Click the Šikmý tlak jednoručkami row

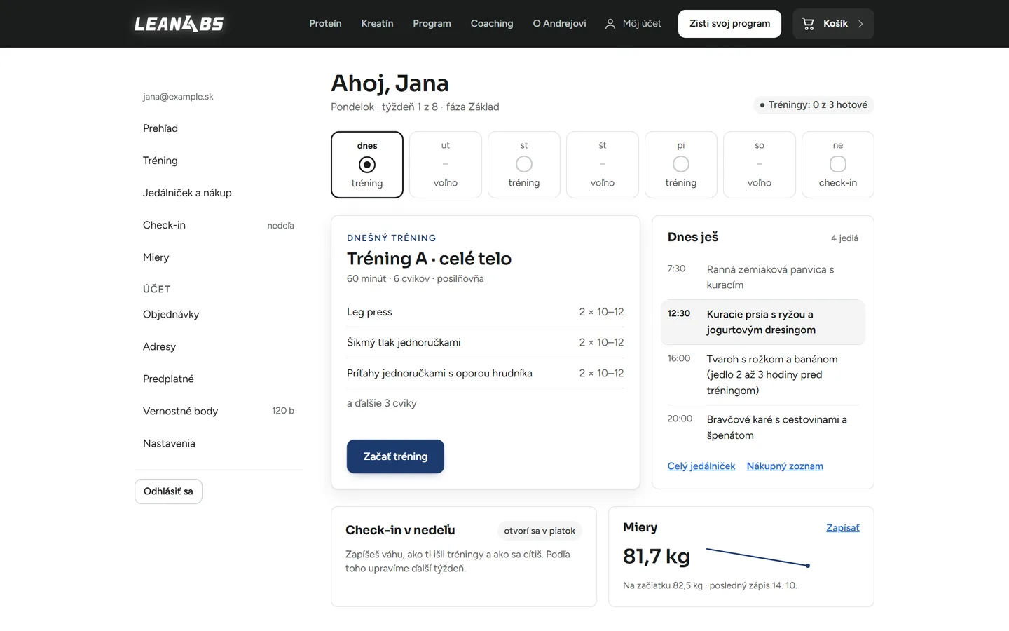tap(486, 342)
